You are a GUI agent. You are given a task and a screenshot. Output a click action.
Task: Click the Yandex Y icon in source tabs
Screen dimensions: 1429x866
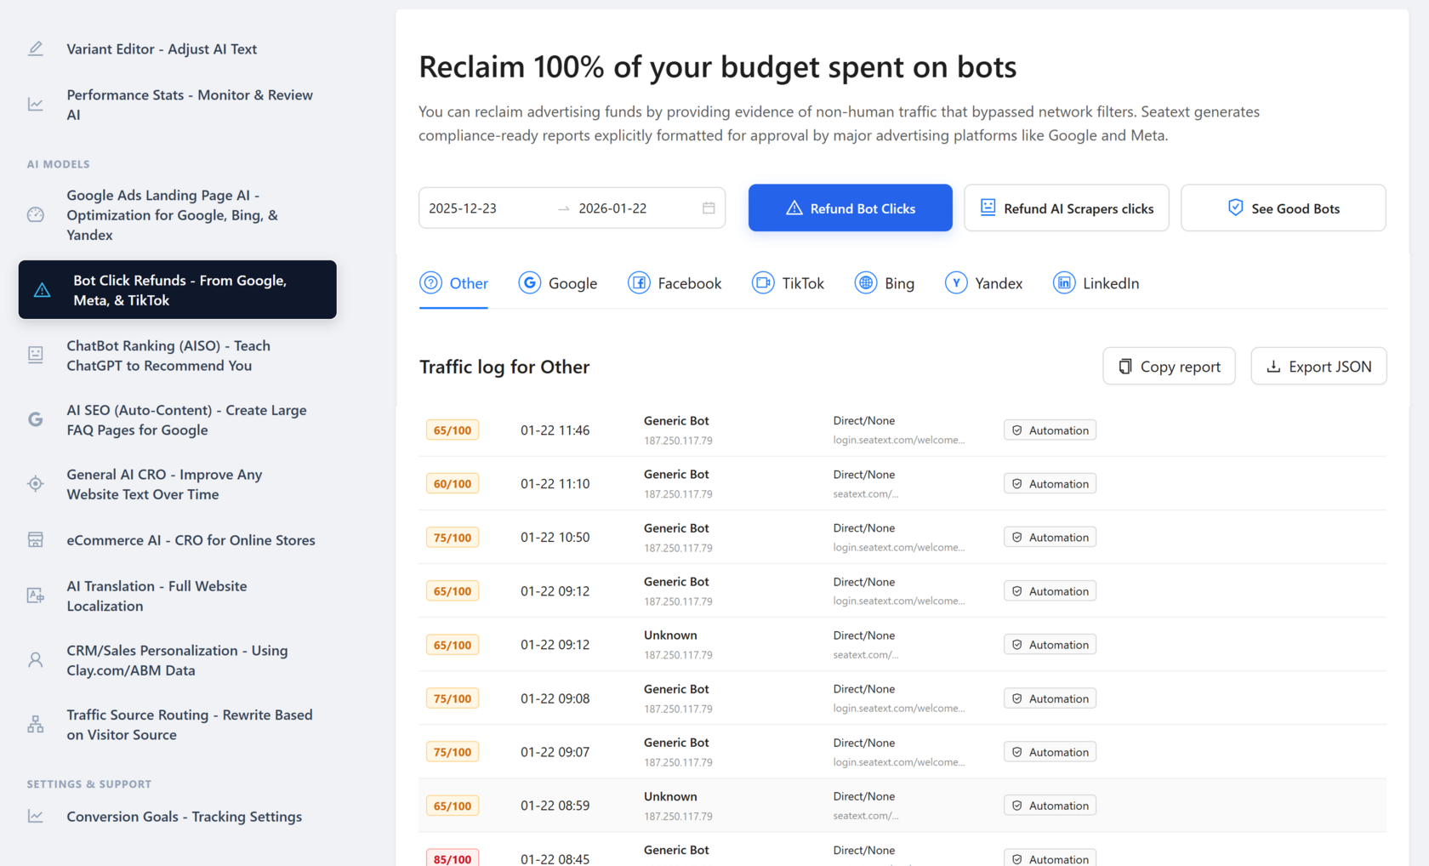pos(956,282)
